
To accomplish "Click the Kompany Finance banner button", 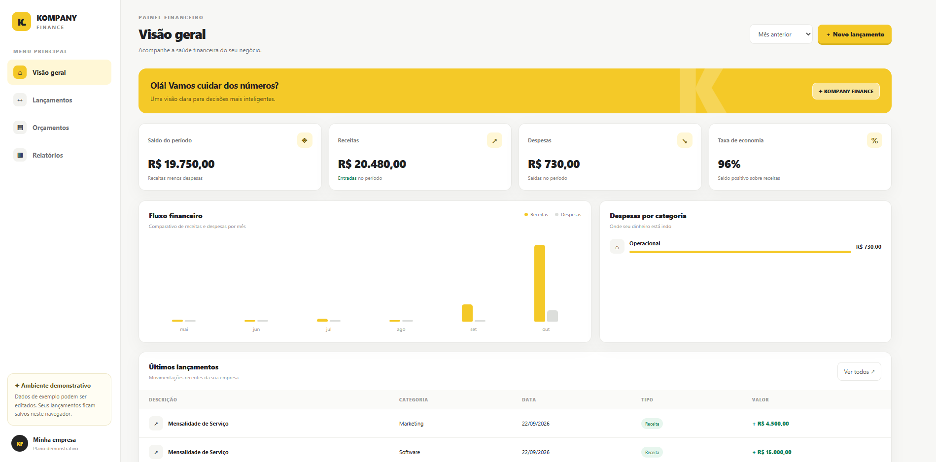I will tap(846, 91).
